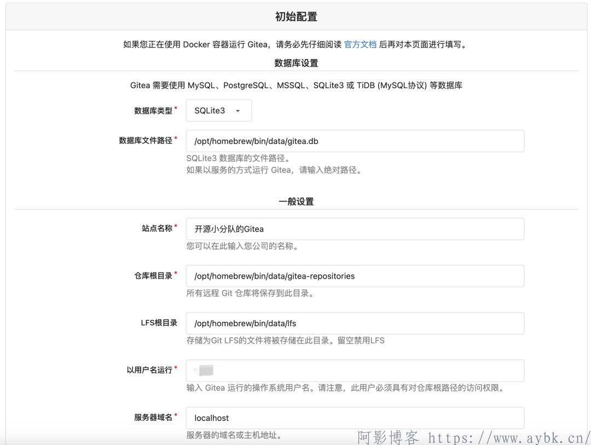Click the 数据库文件路径 field label
Viewport: 591px width, 445px height.
pyautogui.click(x=146, y=141)
